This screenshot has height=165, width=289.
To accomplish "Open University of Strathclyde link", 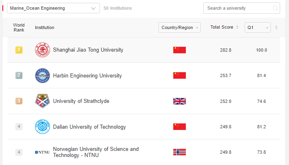I will (81, 101).
